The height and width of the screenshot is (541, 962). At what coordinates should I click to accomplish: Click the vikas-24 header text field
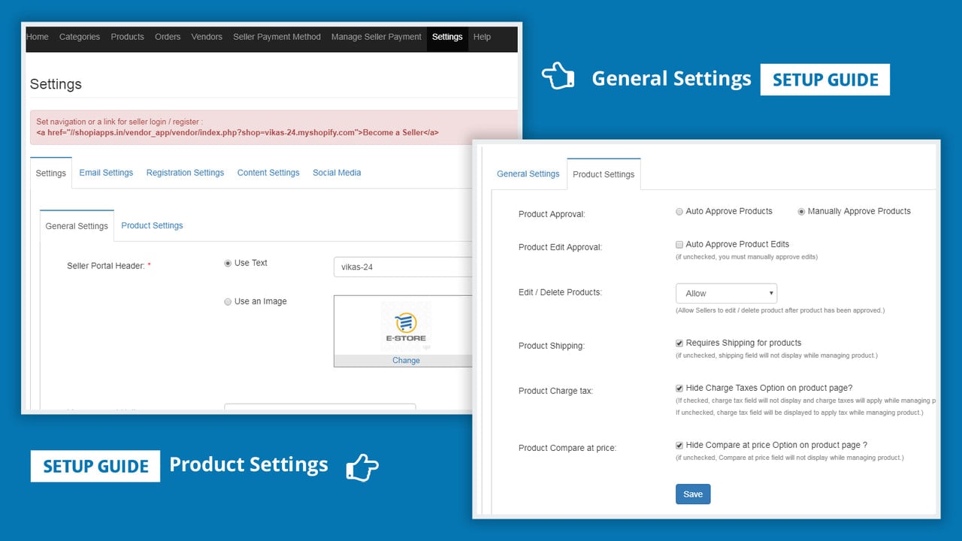(x=403, y=267)
